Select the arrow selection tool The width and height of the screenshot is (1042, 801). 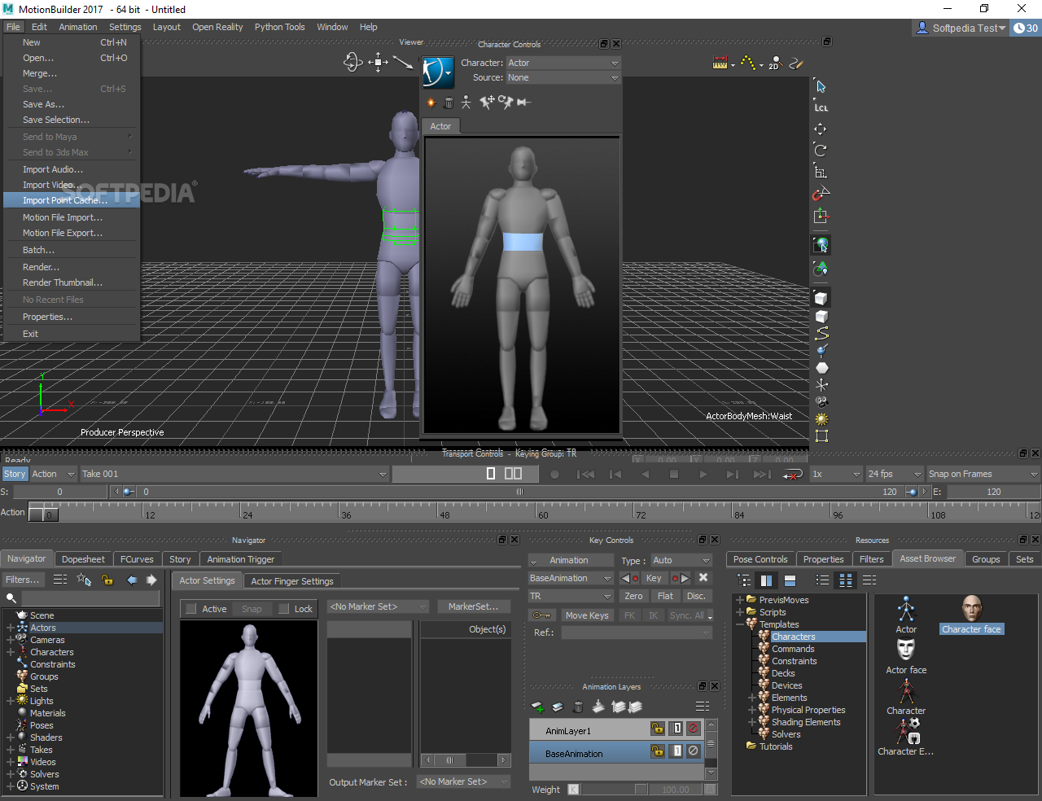pyautogui.click(x=821, y=86)
